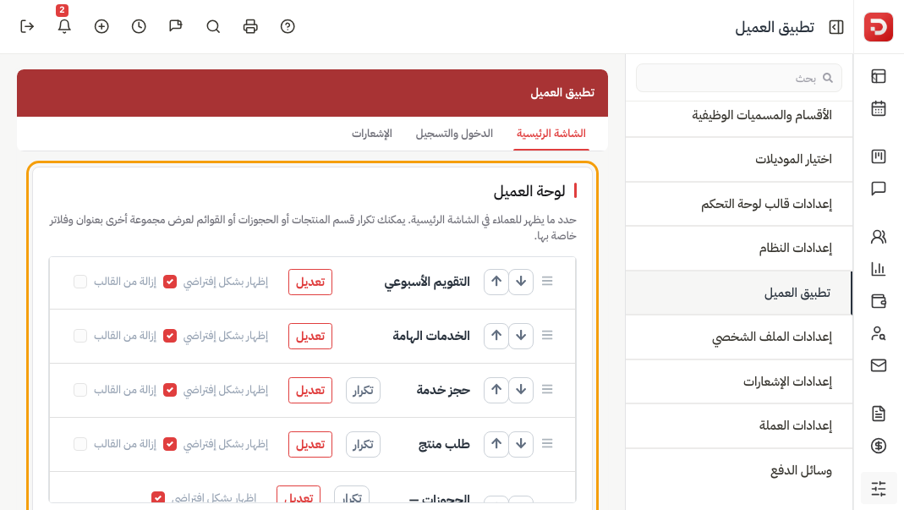Toggle إظهار بشكل إفتراضي for طلب منتج

[x=169, y=444]
